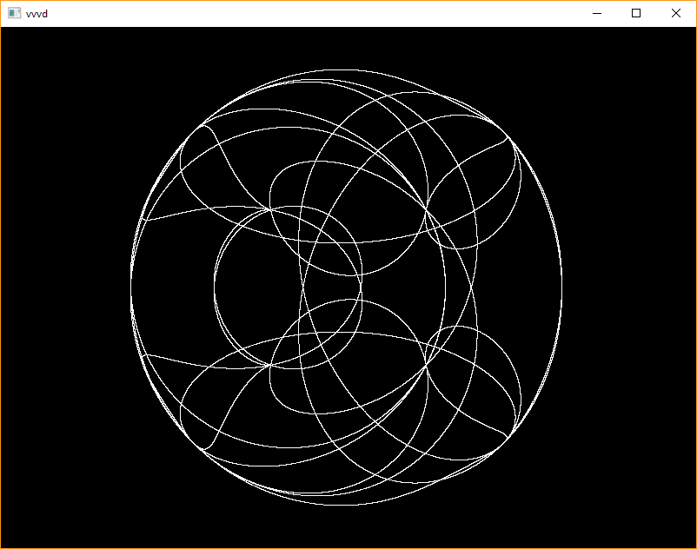Click the rightmost edge of the outer circle
Image resolution: width=697 pixels, height=549 pixels.
pos(562,287)
